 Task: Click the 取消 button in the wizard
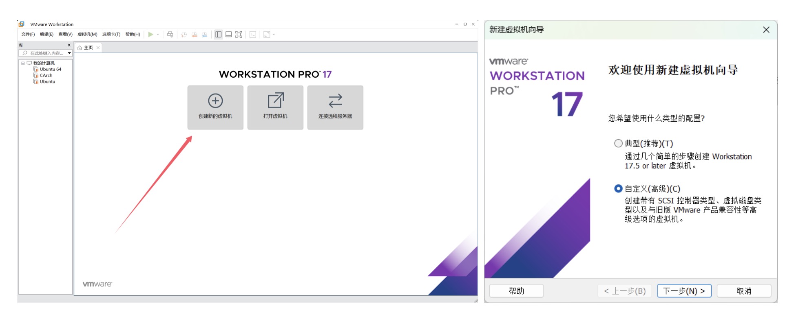click(744, 291)
